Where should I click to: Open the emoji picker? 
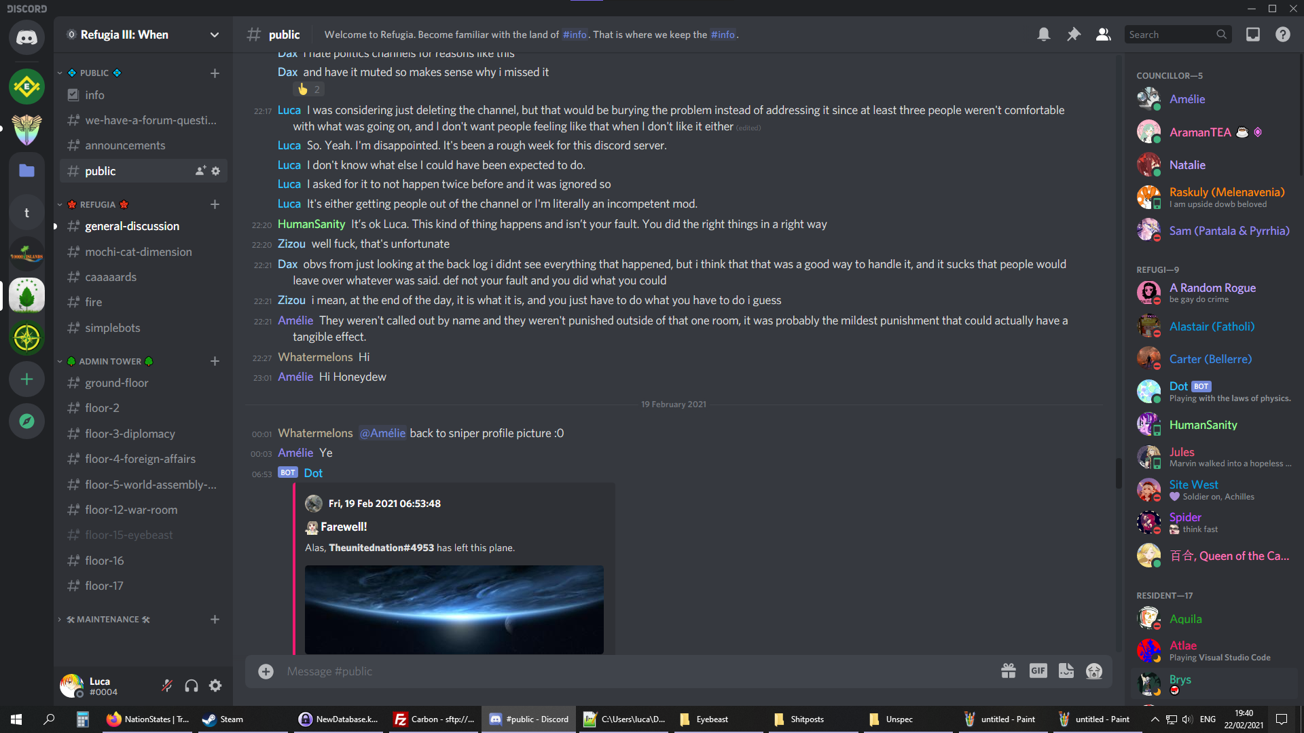click(1094, 671)
